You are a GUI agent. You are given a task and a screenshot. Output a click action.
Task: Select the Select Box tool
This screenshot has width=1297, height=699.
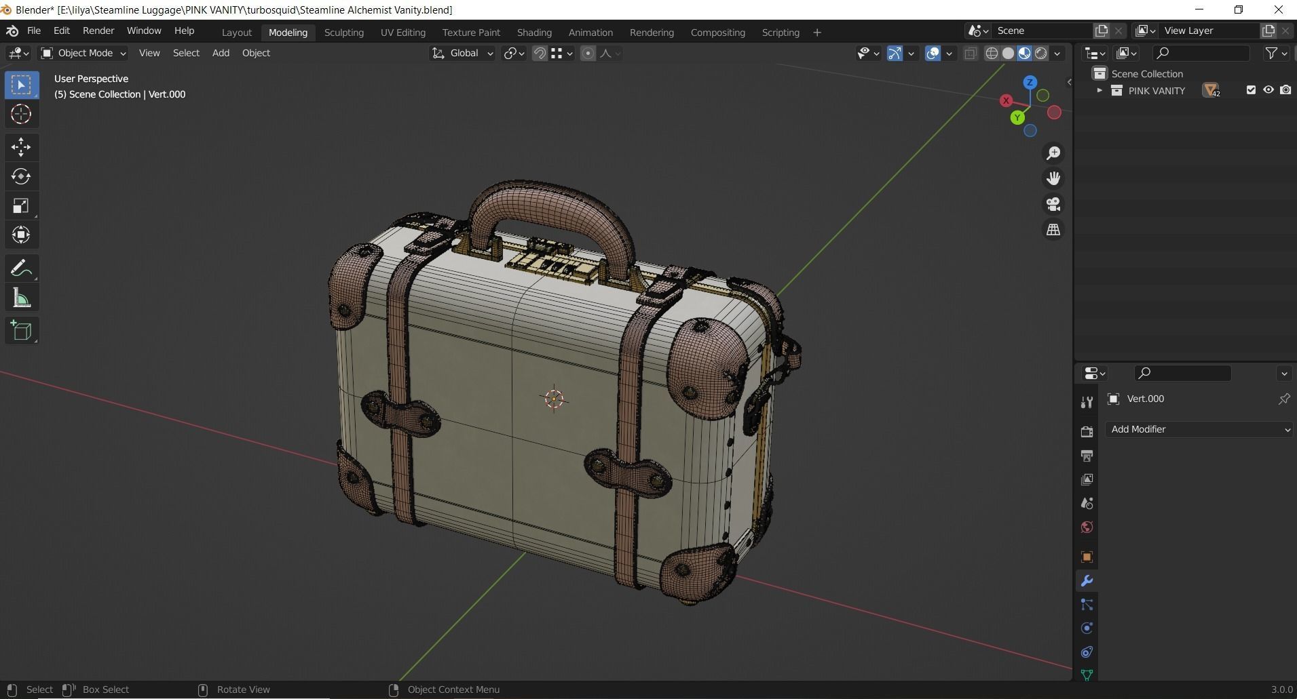[21, 85]
